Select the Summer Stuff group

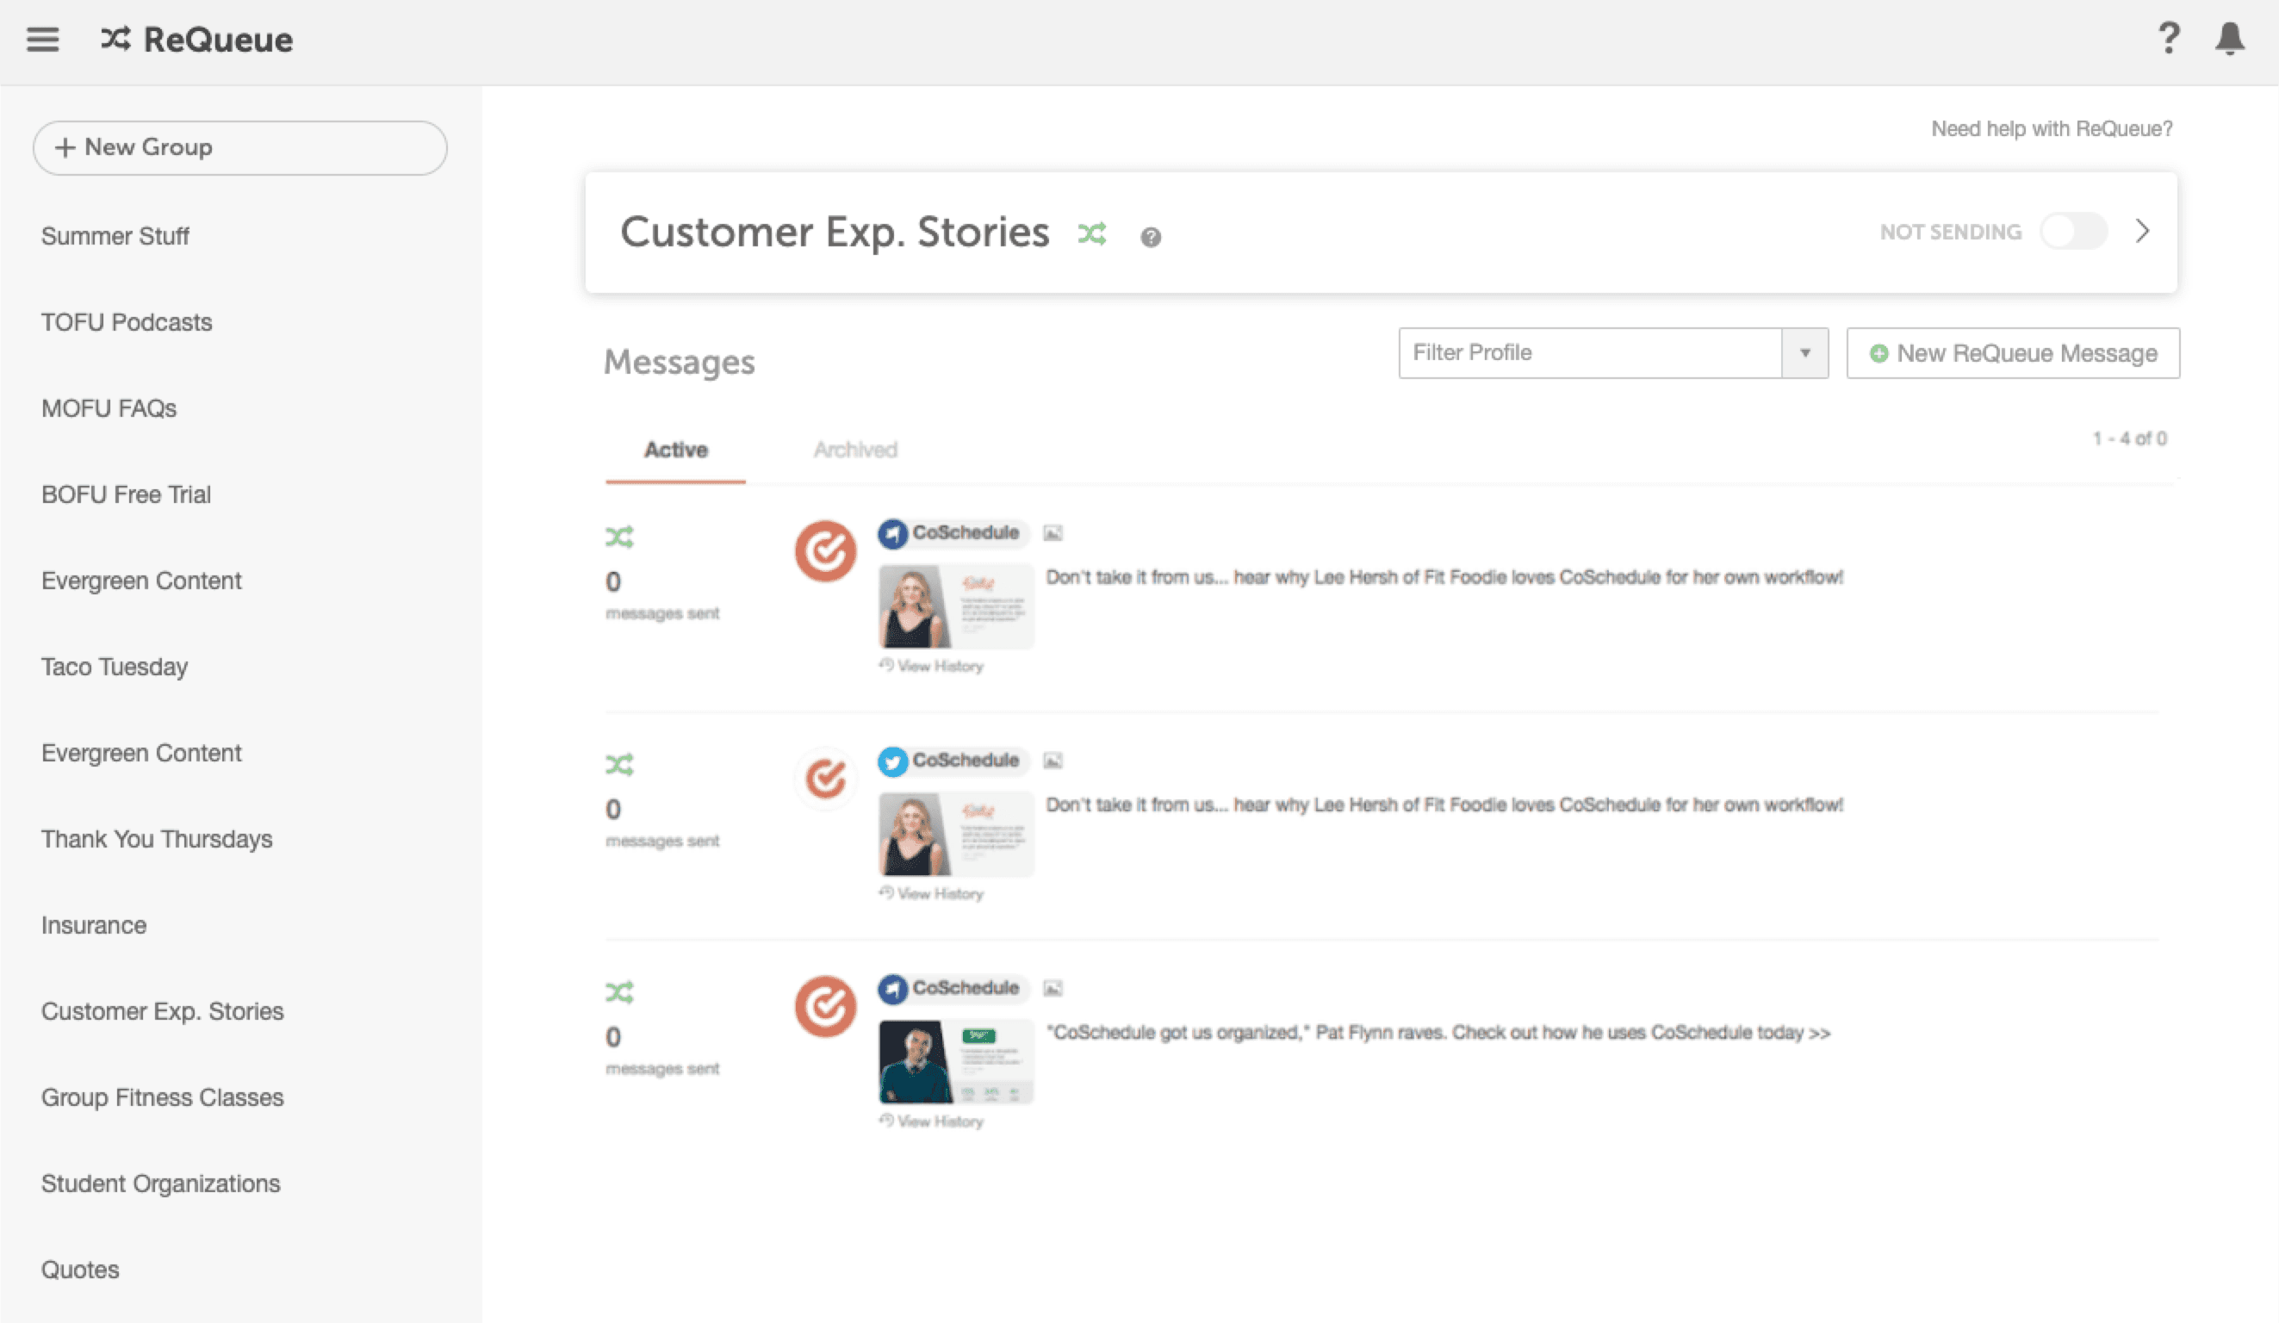115,236
